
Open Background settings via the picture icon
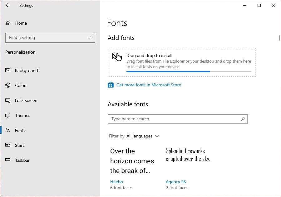pyautogui.click(x=7, y=70)
